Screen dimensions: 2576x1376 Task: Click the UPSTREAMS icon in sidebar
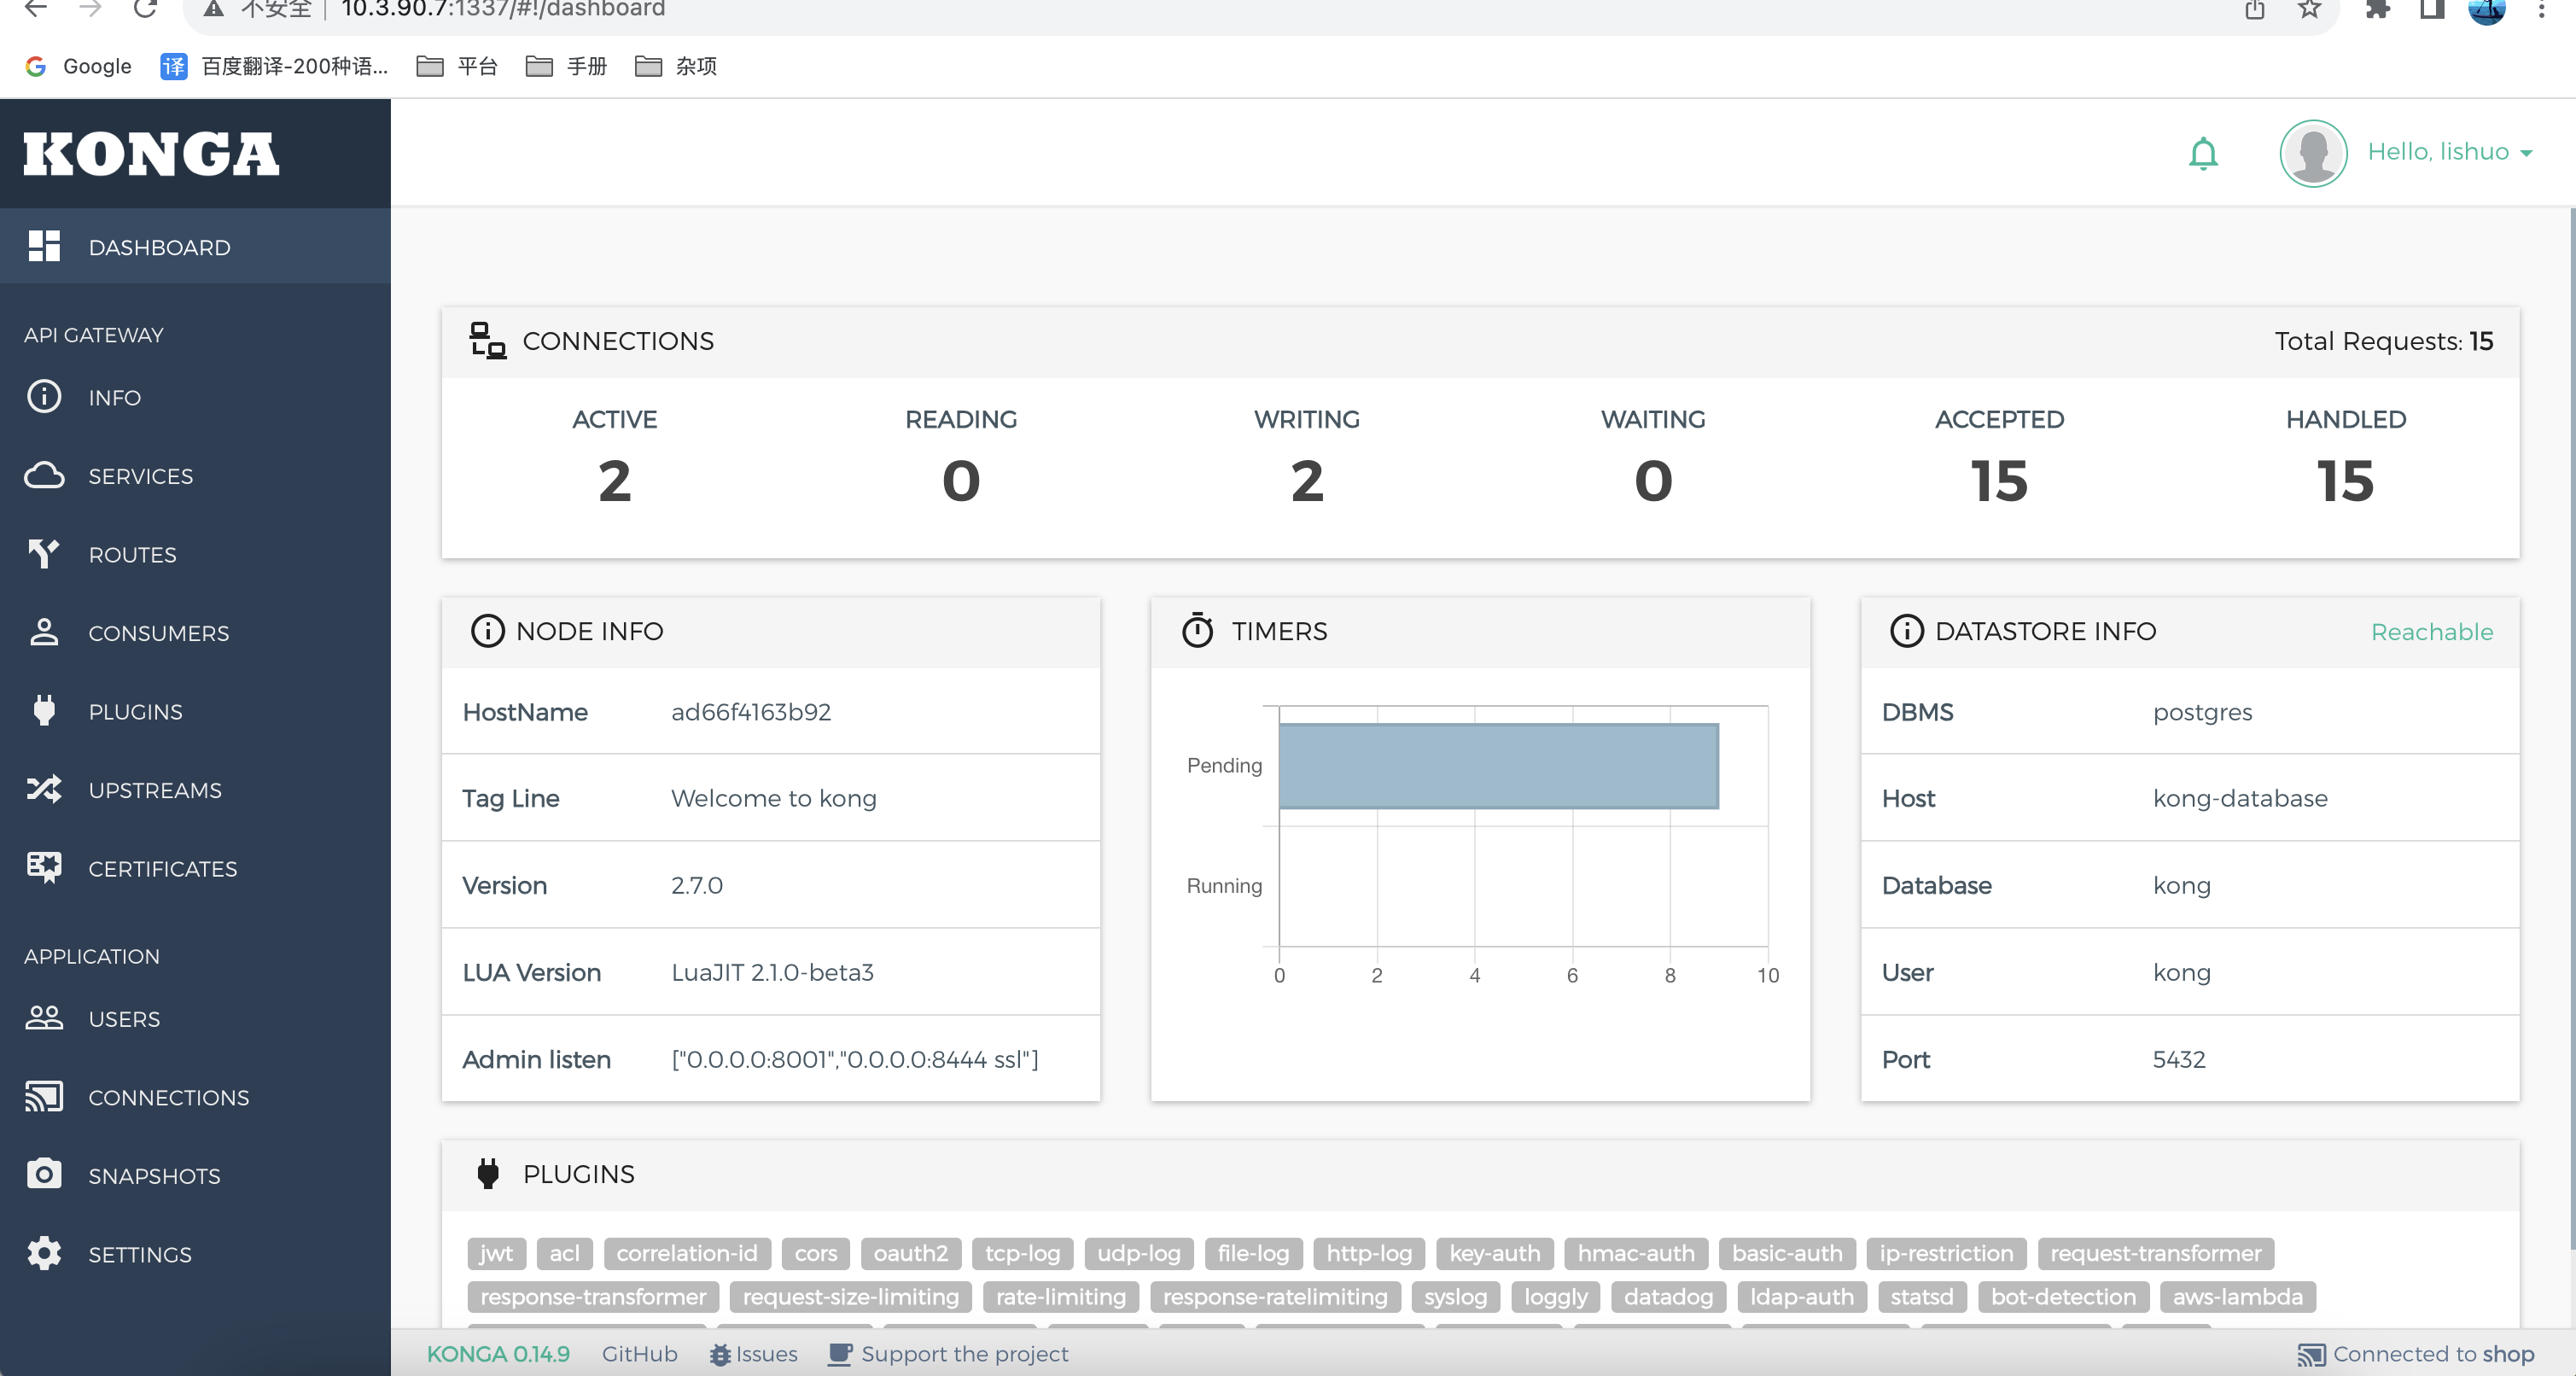(x=46, y=790)
